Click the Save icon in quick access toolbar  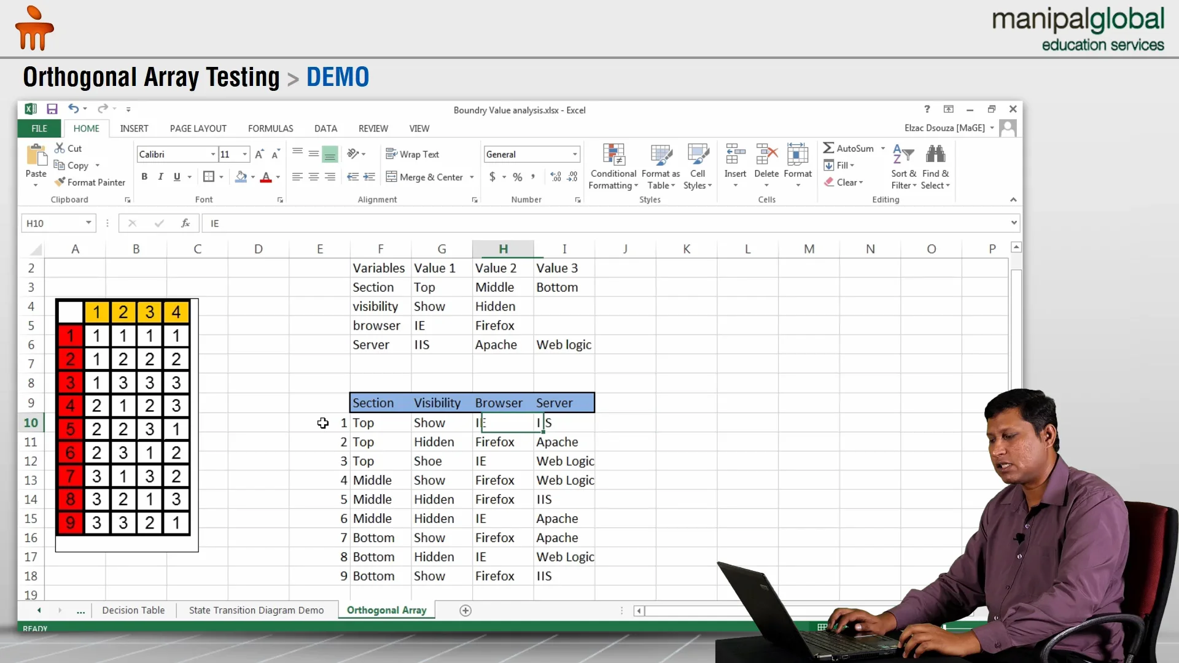point(52,109)
